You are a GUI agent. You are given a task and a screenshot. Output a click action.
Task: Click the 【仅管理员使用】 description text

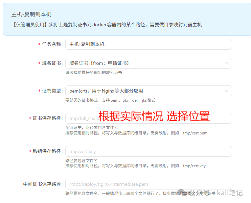(107, 25)
